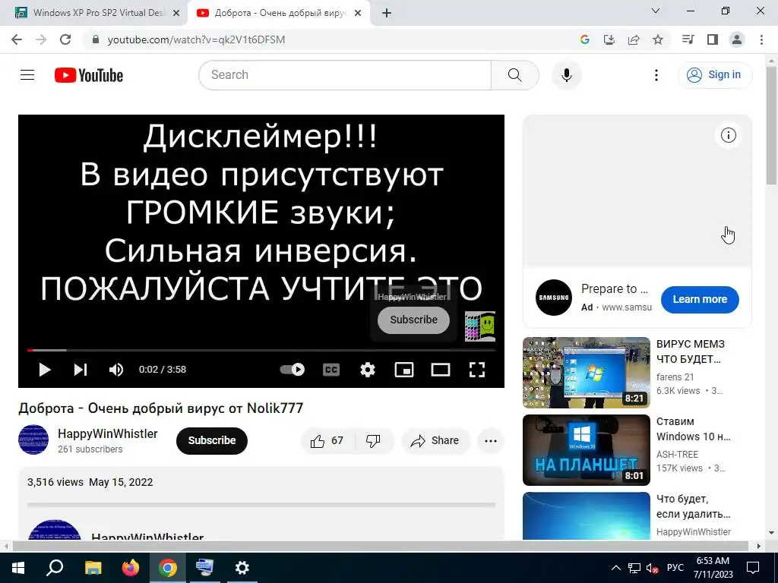The width and height of the screenshot is (778, 583).
Task: Click the install app icon
Action: [x=609, y=39]
